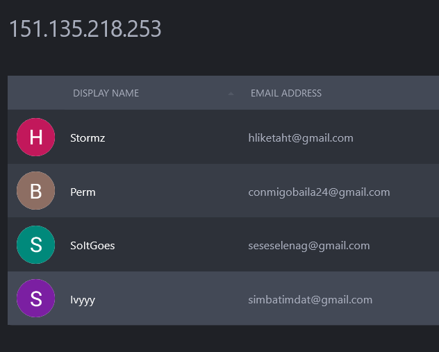439x352 pixels.
Task: Open the Ivyyy display name
Action: tap(83, 300)
